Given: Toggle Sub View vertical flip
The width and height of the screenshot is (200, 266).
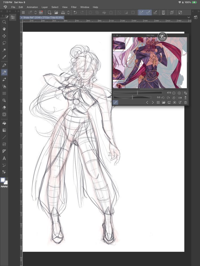Looking at the screenshot, I should click(186, 98).
